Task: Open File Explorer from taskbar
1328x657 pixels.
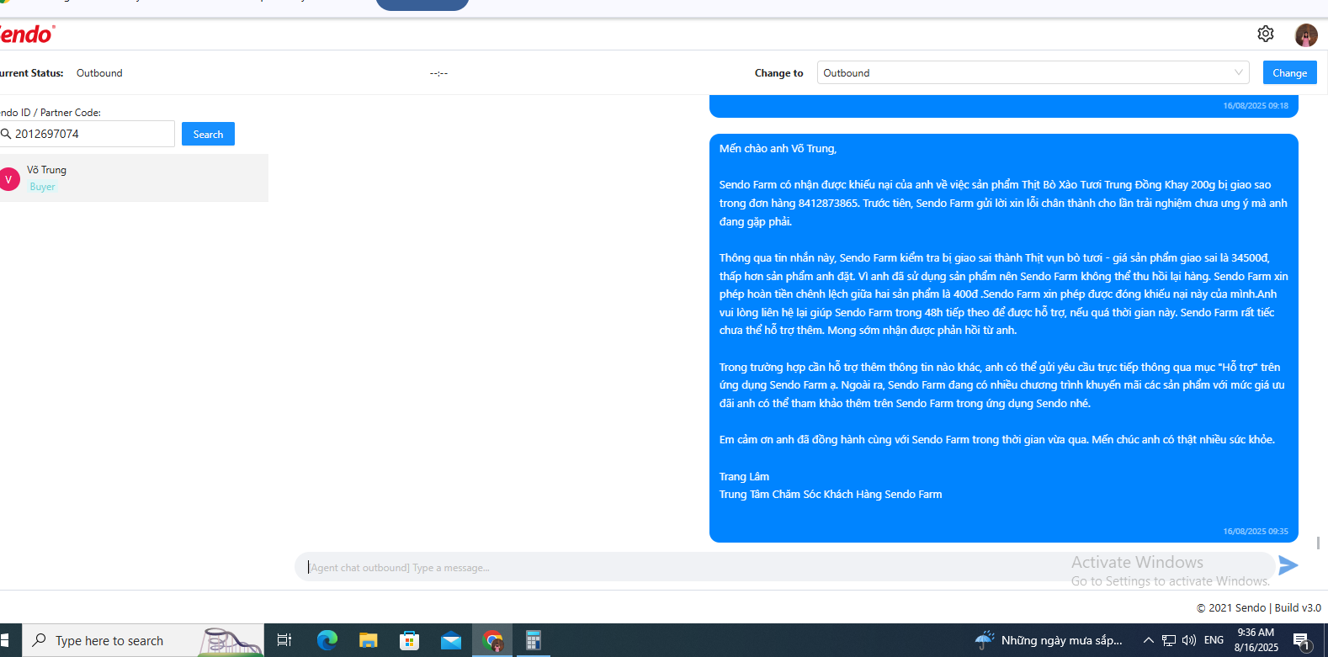Action: tap(368, 640)
